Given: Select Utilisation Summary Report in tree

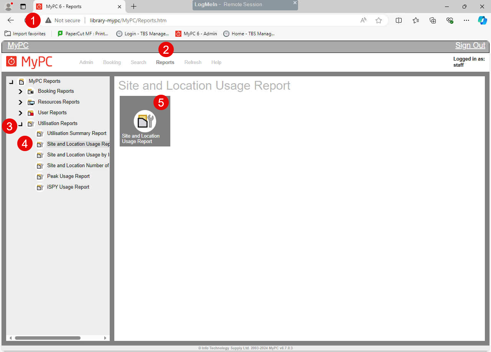Looking at the screenshot, I should [77, 133].
